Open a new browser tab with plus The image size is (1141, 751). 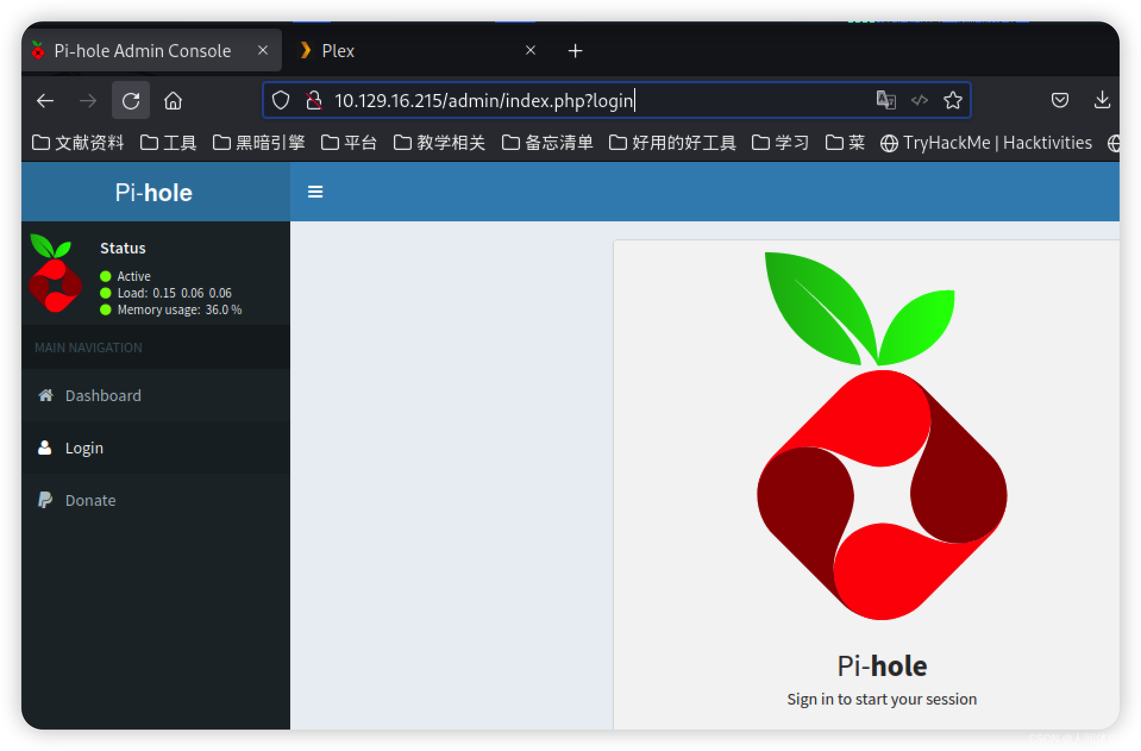[575, 51]
